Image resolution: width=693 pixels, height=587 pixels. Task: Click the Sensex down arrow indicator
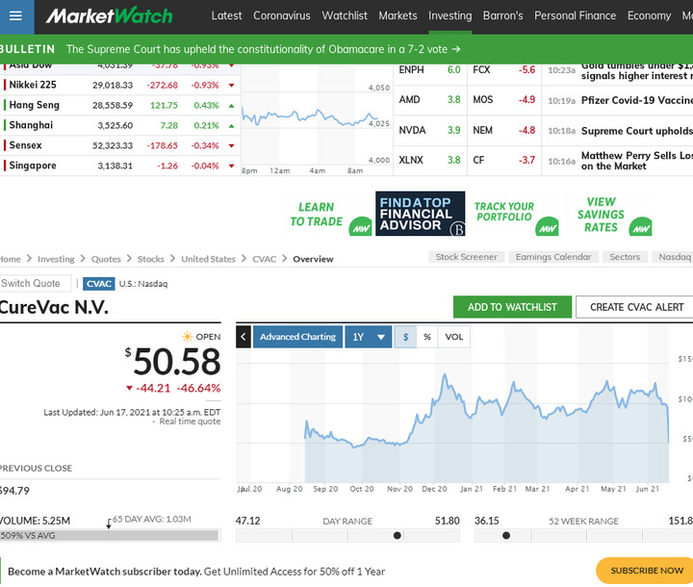(x=231, y=146)
